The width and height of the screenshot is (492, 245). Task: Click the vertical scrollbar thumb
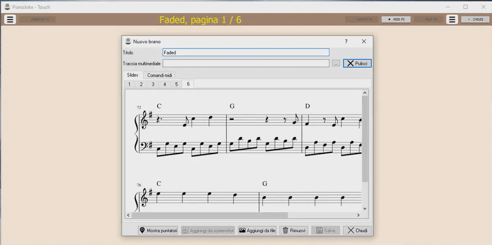[365, 138]
